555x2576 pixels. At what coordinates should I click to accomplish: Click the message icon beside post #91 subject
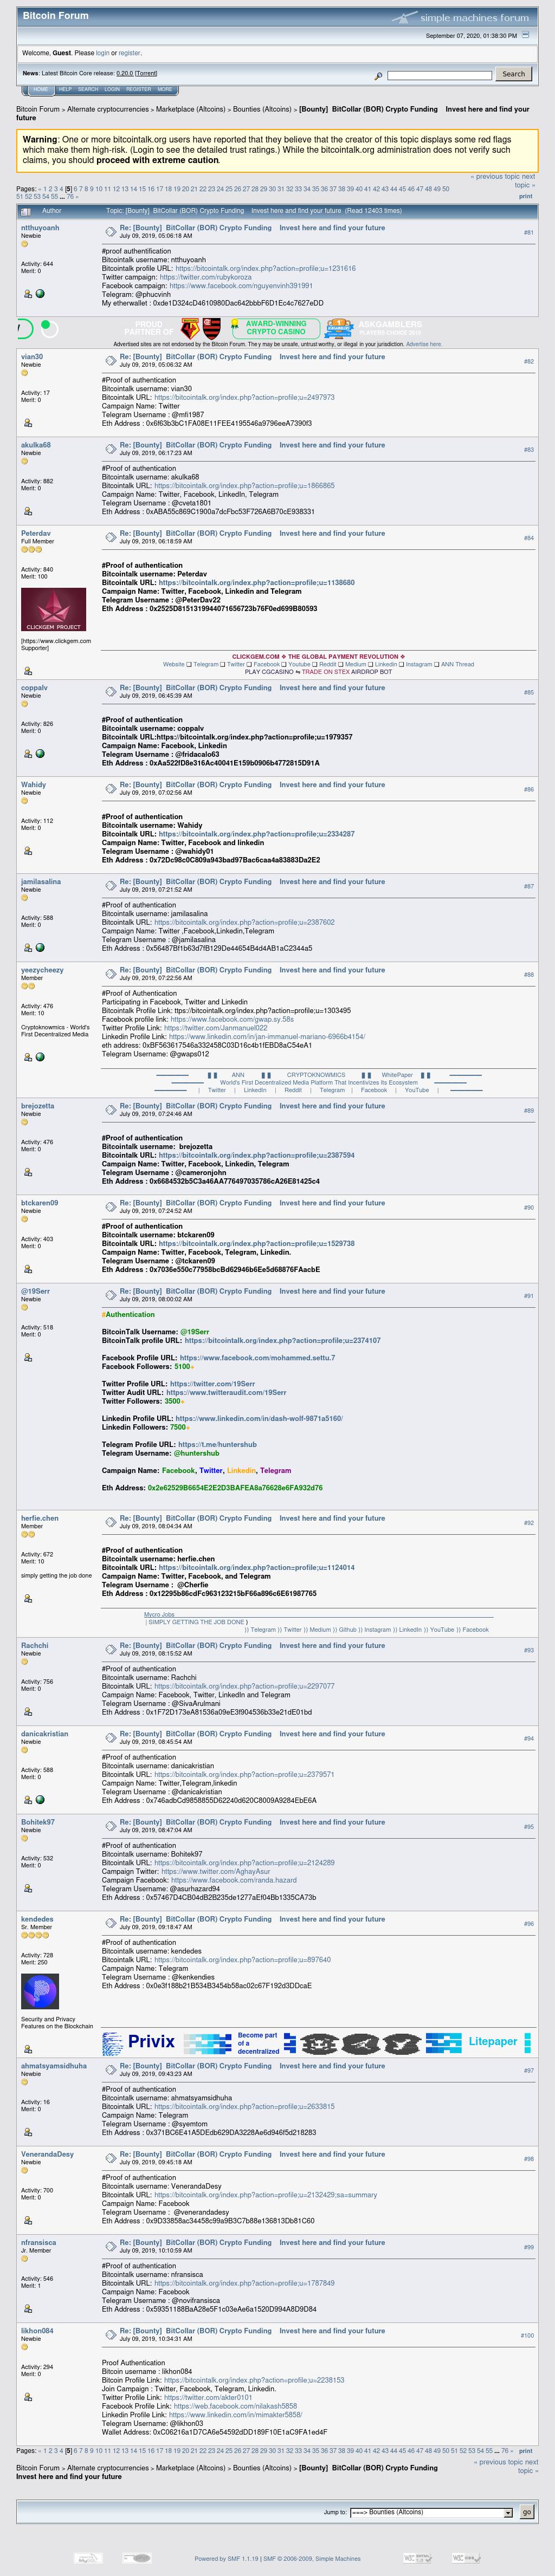[110, 1295]
